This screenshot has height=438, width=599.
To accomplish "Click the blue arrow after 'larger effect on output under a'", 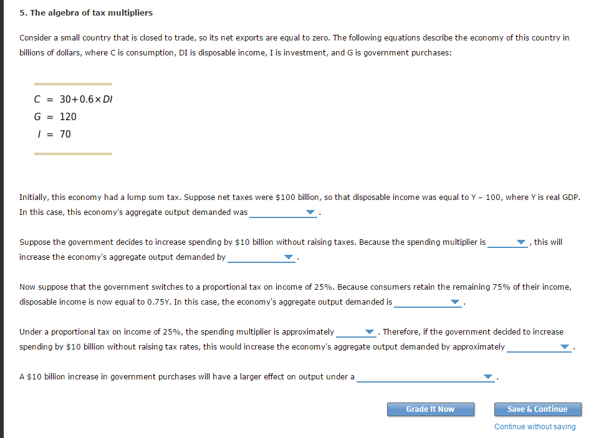I will tap(488, 376).
